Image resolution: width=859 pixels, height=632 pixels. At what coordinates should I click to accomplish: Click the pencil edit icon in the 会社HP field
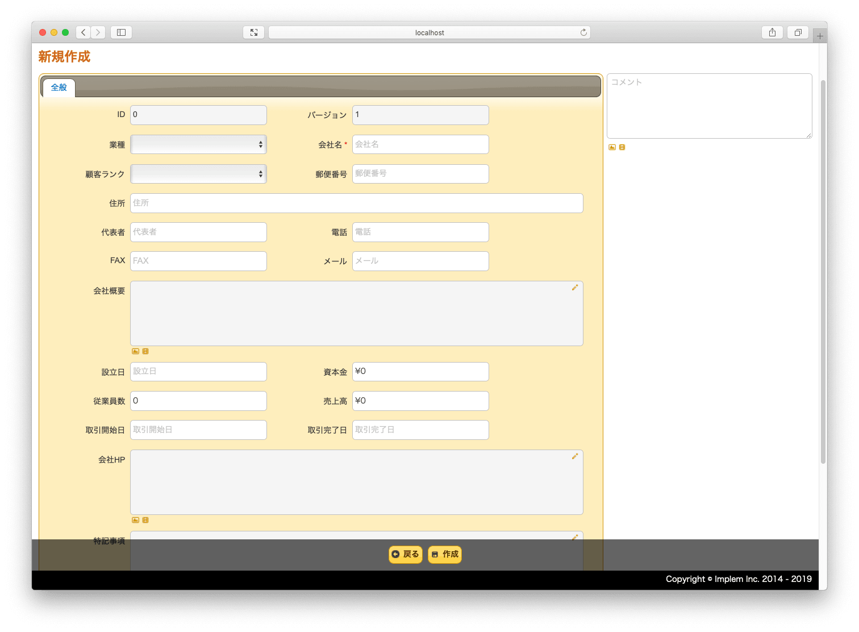(x=575, y=456)
